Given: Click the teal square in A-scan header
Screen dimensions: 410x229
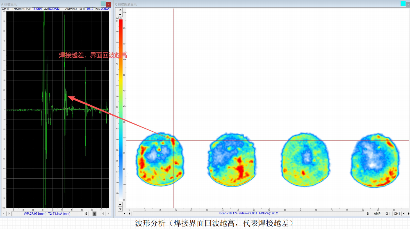Looking at the screenshot, I should coord(103,4).
